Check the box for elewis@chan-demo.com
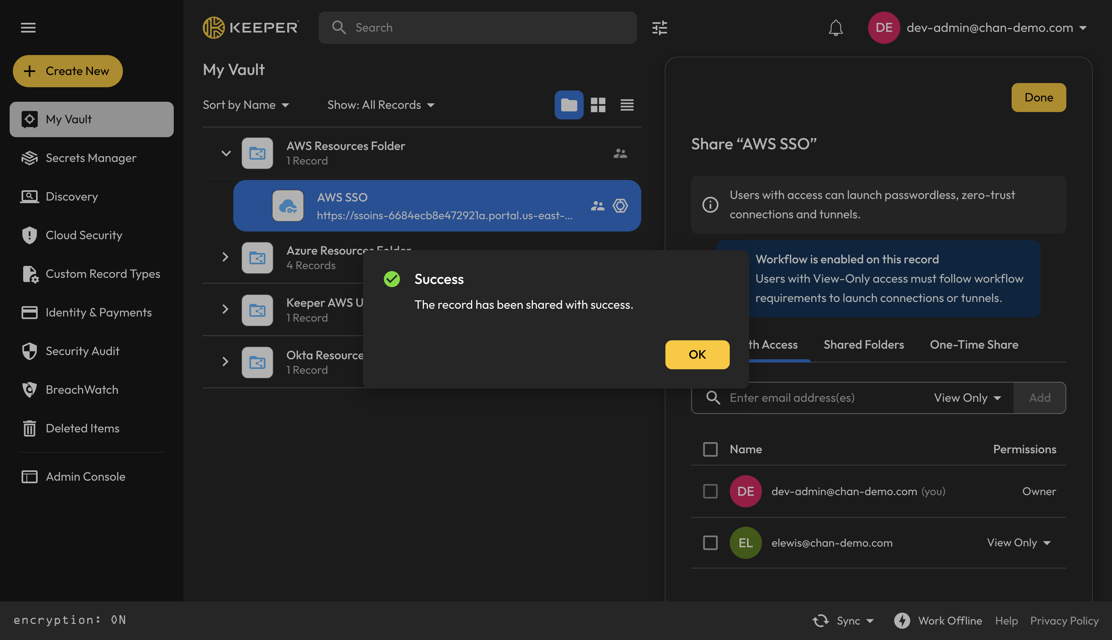Screen dimensions: 1112x640 point(710,543)
